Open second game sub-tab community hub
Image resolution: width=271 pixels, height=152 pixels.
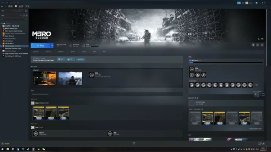tap(48, 52)
